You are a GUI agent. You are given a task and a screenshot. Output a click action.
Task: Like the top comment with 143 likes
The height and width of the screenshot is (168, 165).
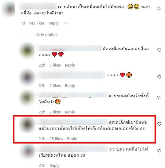159,8
